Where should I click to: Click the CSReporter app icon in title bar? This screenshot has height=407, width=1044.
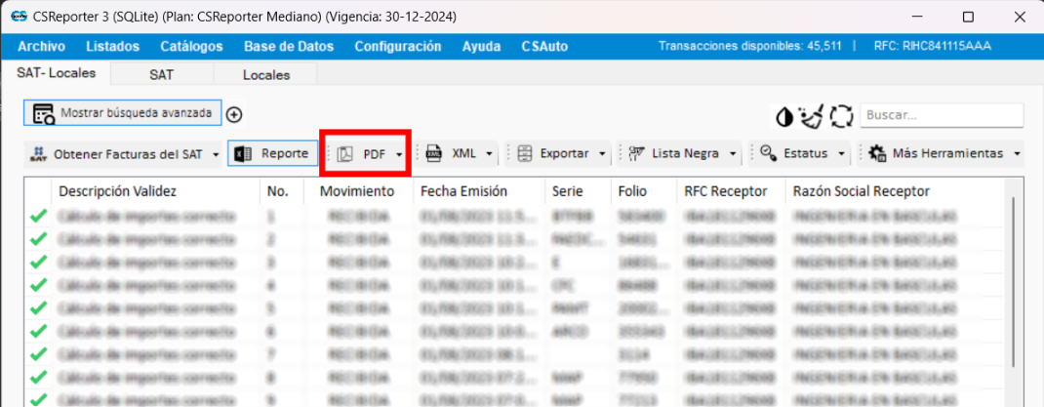pos(19,17)
